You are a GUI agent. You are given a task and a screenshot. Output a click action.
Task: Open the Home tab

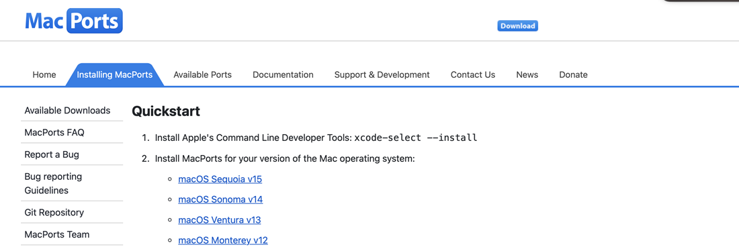(x=44, y=75)
